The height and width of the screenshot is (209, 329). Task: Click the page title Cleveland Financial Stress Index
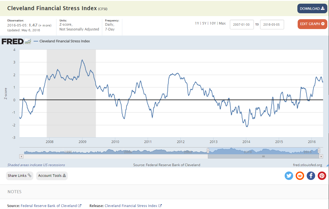[x=52, y=8]
